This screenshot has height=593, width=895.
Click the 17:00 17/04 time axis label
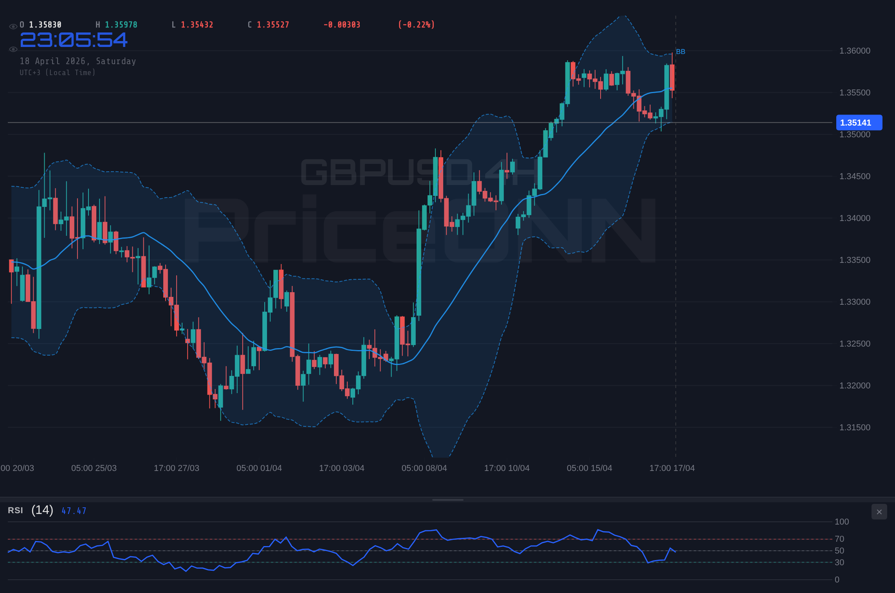coord(672,468)
